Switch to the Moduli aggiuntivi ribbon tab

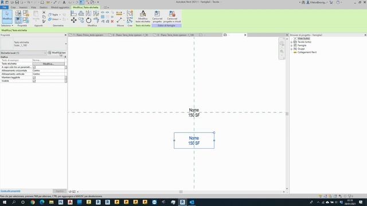click(60, 7)
